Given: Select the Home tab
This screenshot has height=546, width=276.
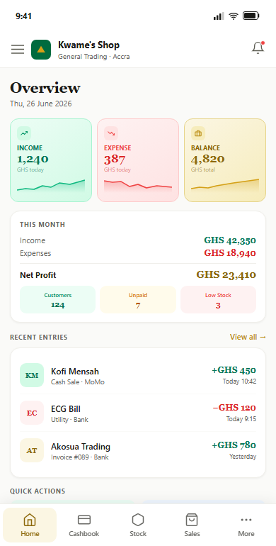Looking at the screenshot, I should [30, 525].
